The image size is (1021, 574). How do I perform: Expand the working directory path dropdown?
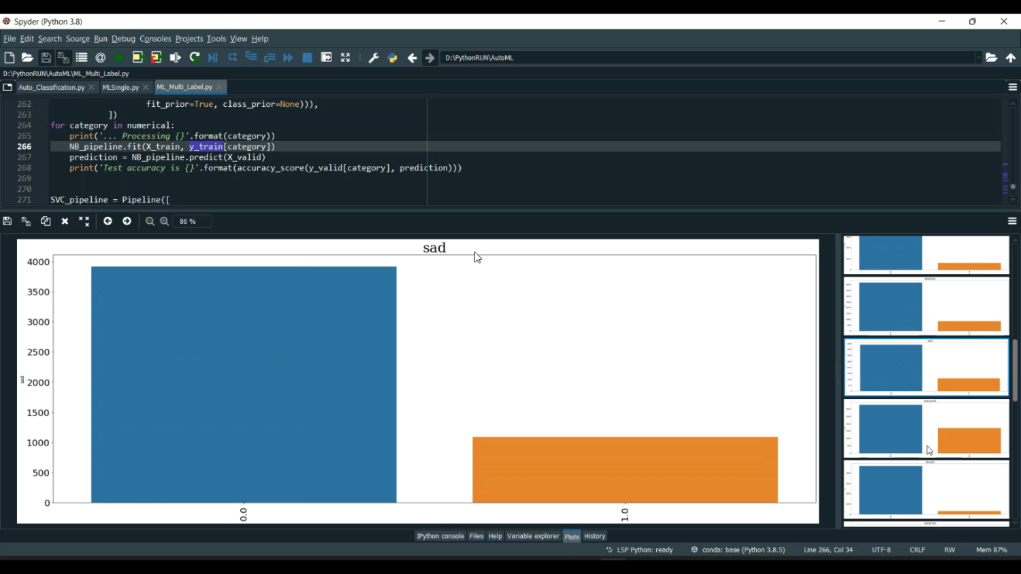point(978,58)
